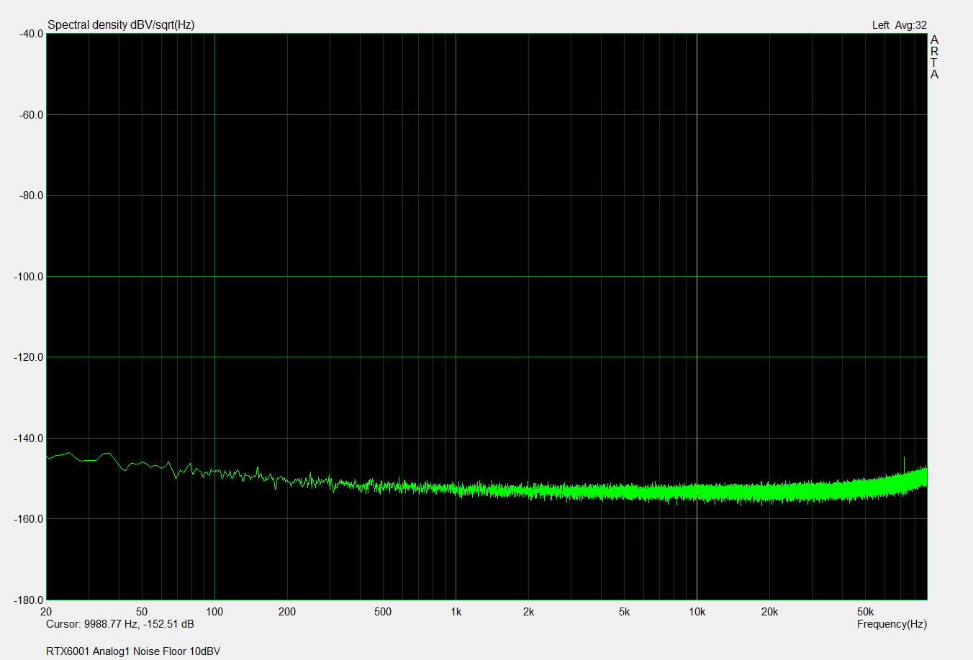Viewport: 973px width, 660px height.
Task: Click the 200 frequency axis label
Action: click(287, 612)
